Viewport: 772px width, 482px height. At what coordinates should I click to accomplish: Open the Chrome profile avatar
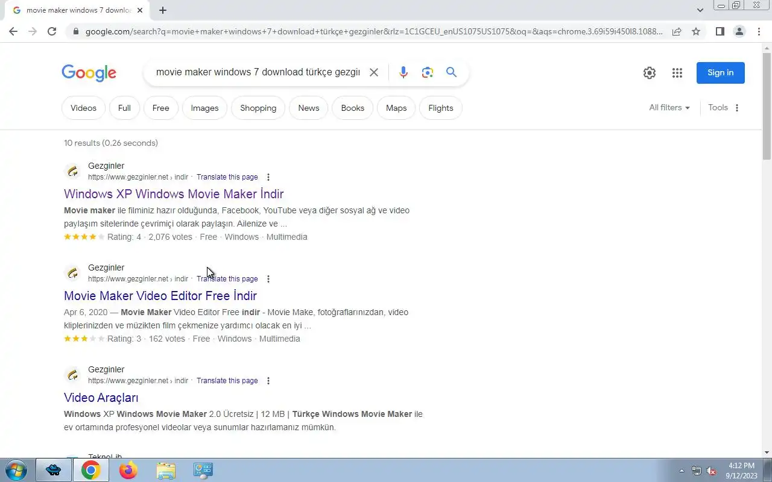pos(739,31)
